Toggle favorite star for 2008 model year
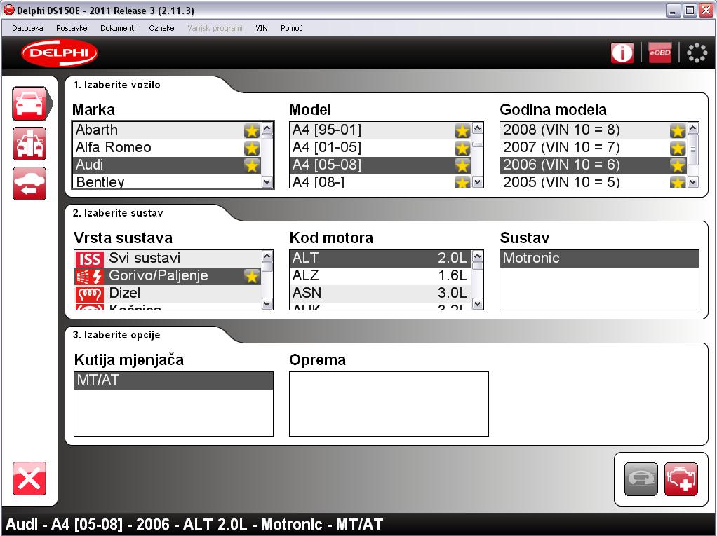The width and height of the screenshot is (717, 536). [x=677, y=130]
